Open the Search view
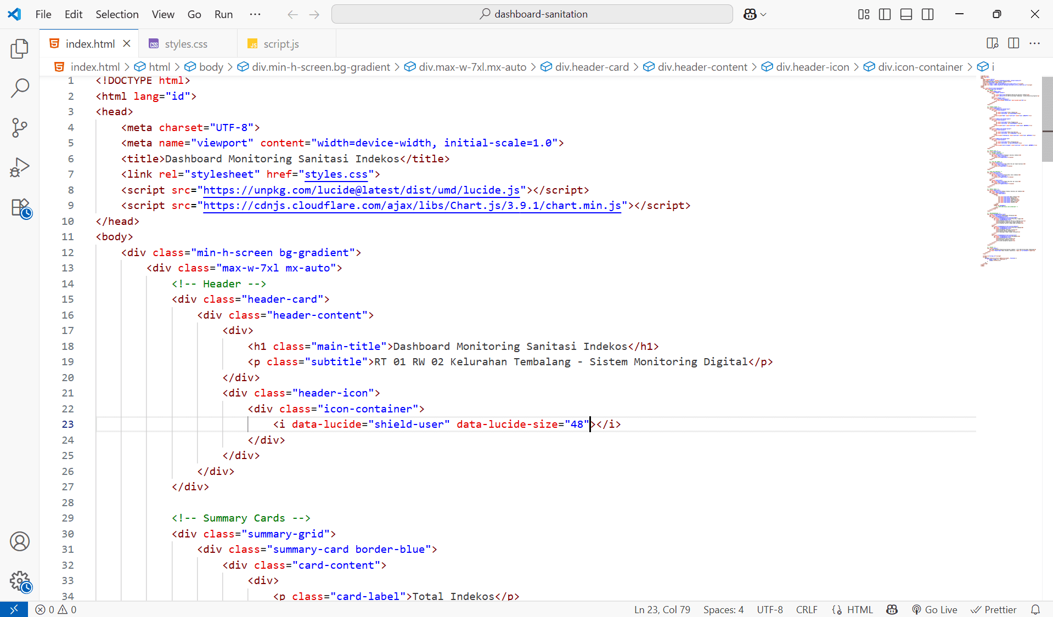 point(20,88)
